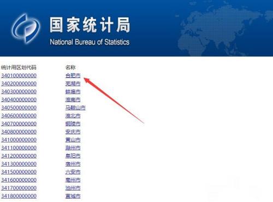273x202 pixels.
Task: Follow the code link 341800000000
Action: pyautogui.click(x=19, y=196)
